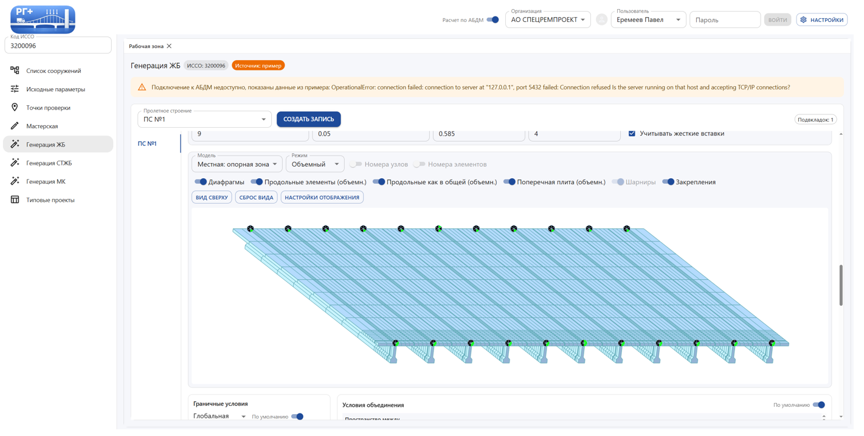Viewport: 864px width, 436px height.
Task: Toggle Расчет по АБДМ switch
Action: (493, 20)
